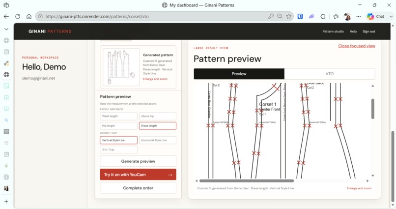Go back to the previous page

pyautogui.click(x=6, y=16)
